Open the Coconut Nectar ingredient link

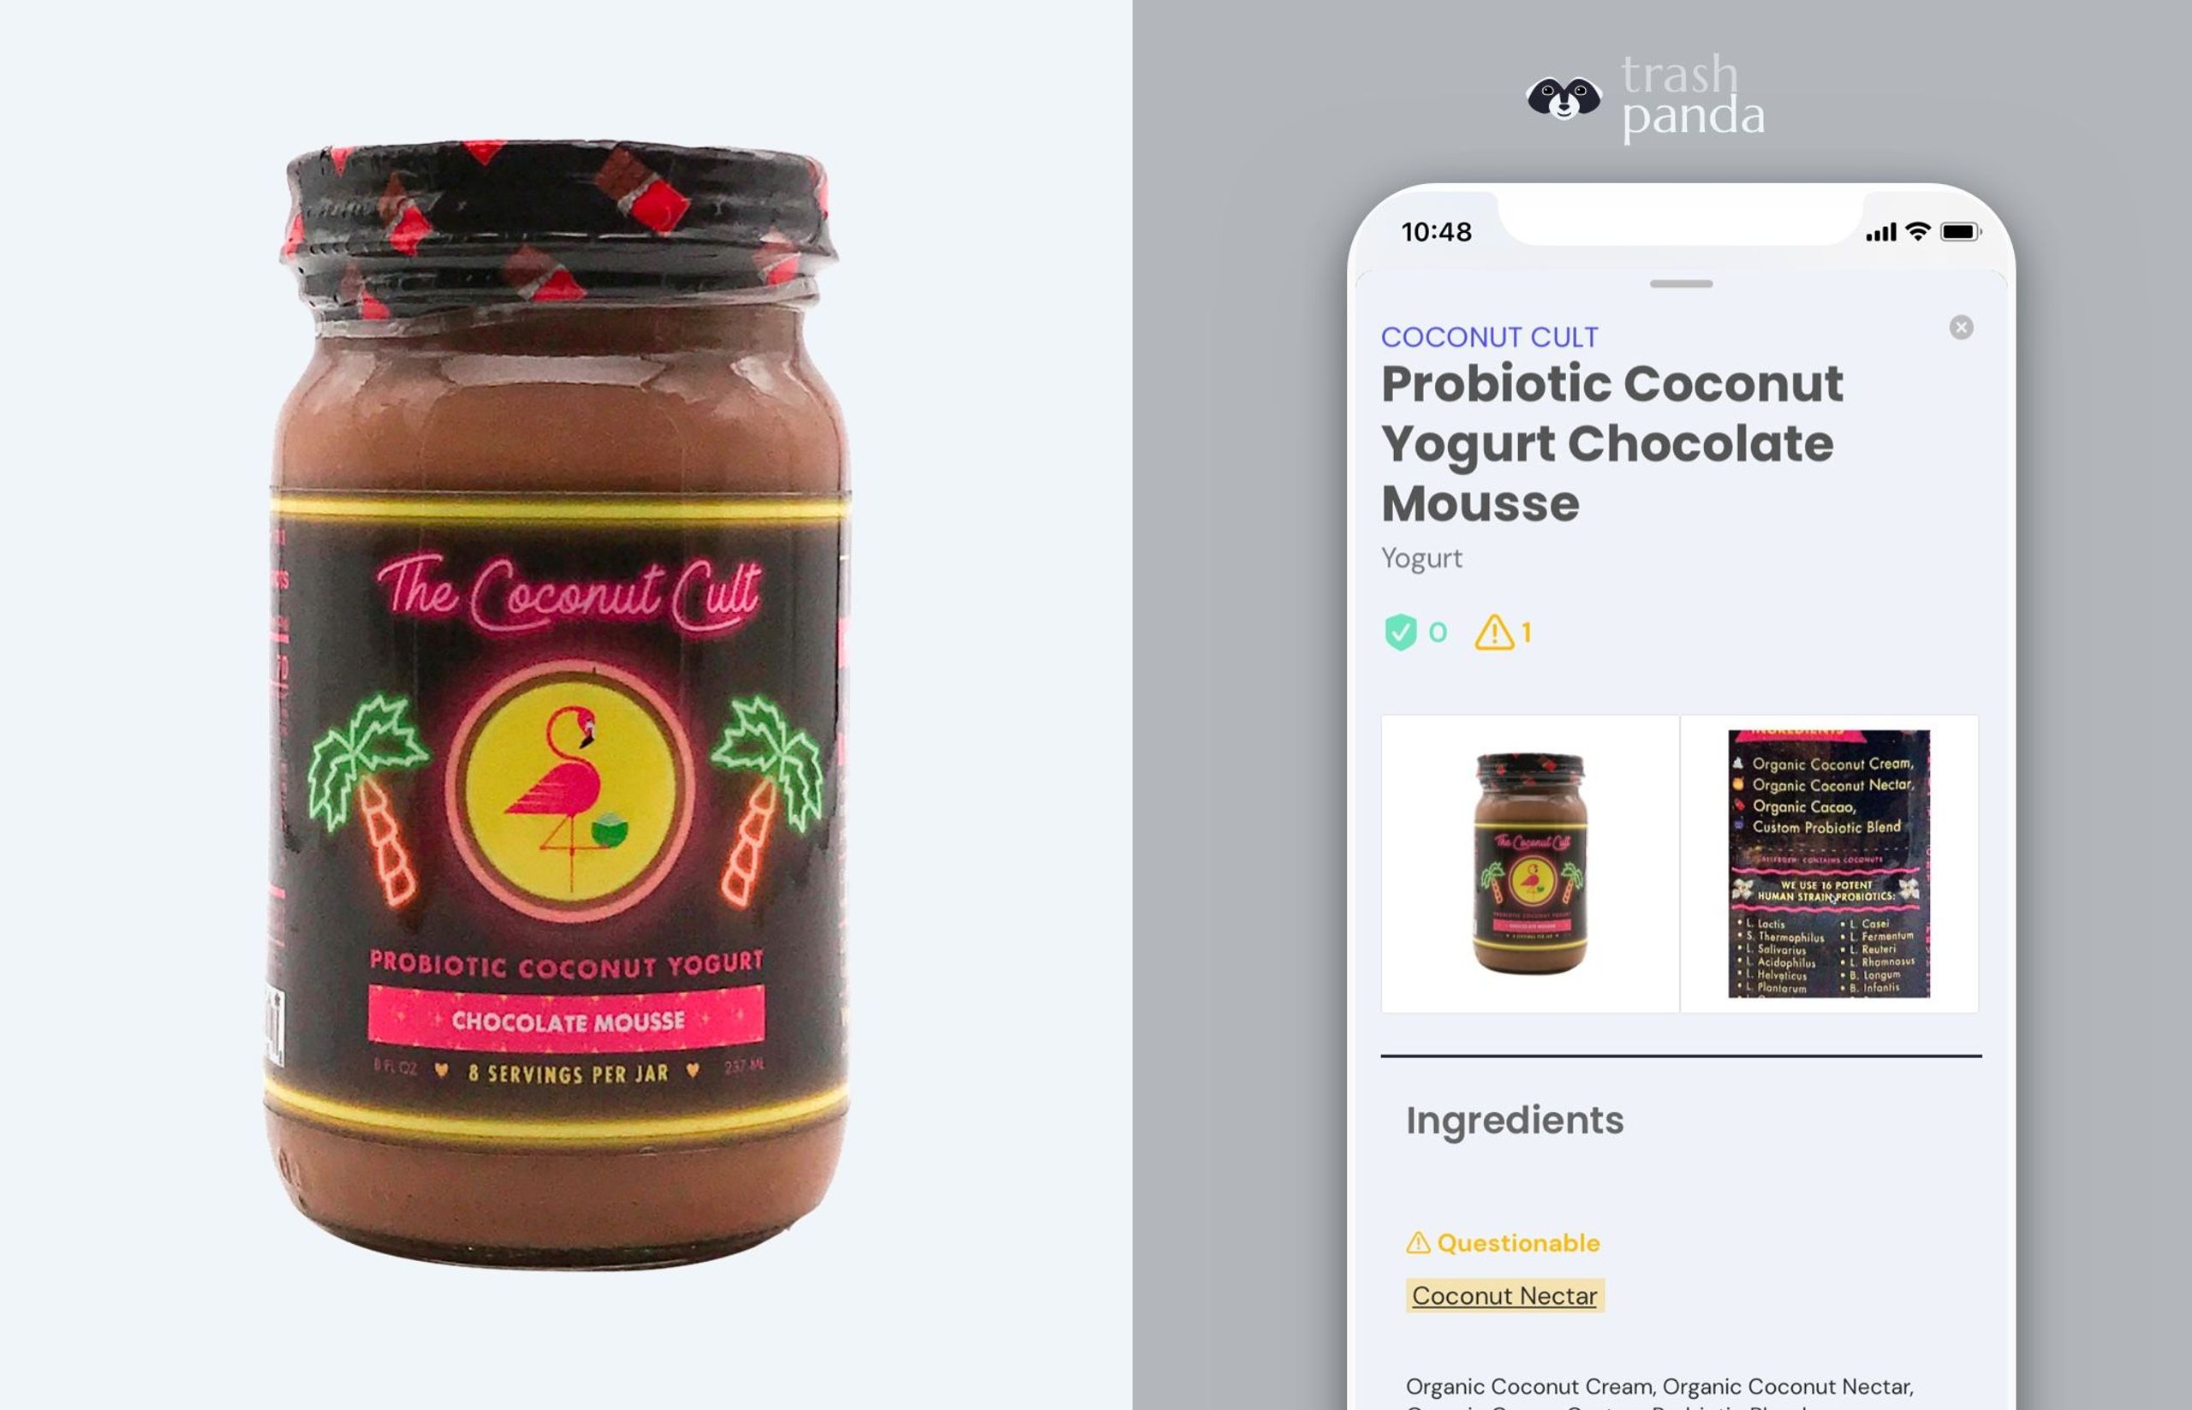(x=1504, y=1295)
